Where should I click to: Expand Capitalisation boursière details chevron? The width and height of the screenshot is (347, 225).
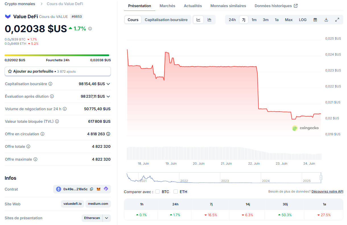[108, 84]
